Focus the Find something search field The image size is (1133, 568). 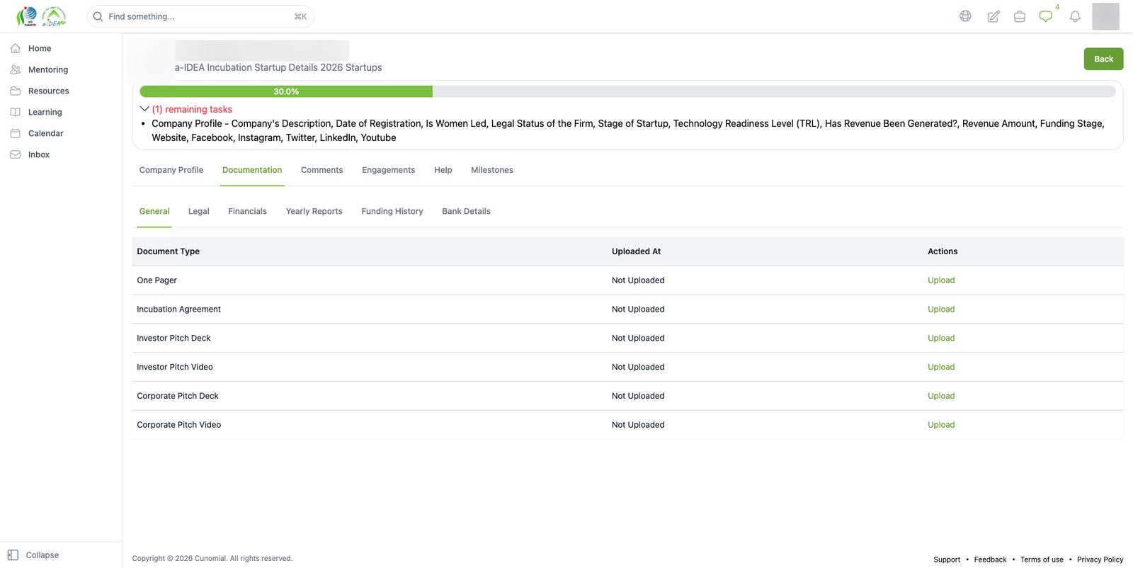click(x=200, y=16)
